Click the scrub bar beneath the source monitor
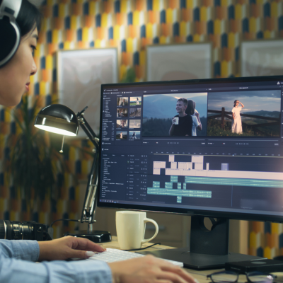Viewport: 283px width, 283px height. coord(174,139)
